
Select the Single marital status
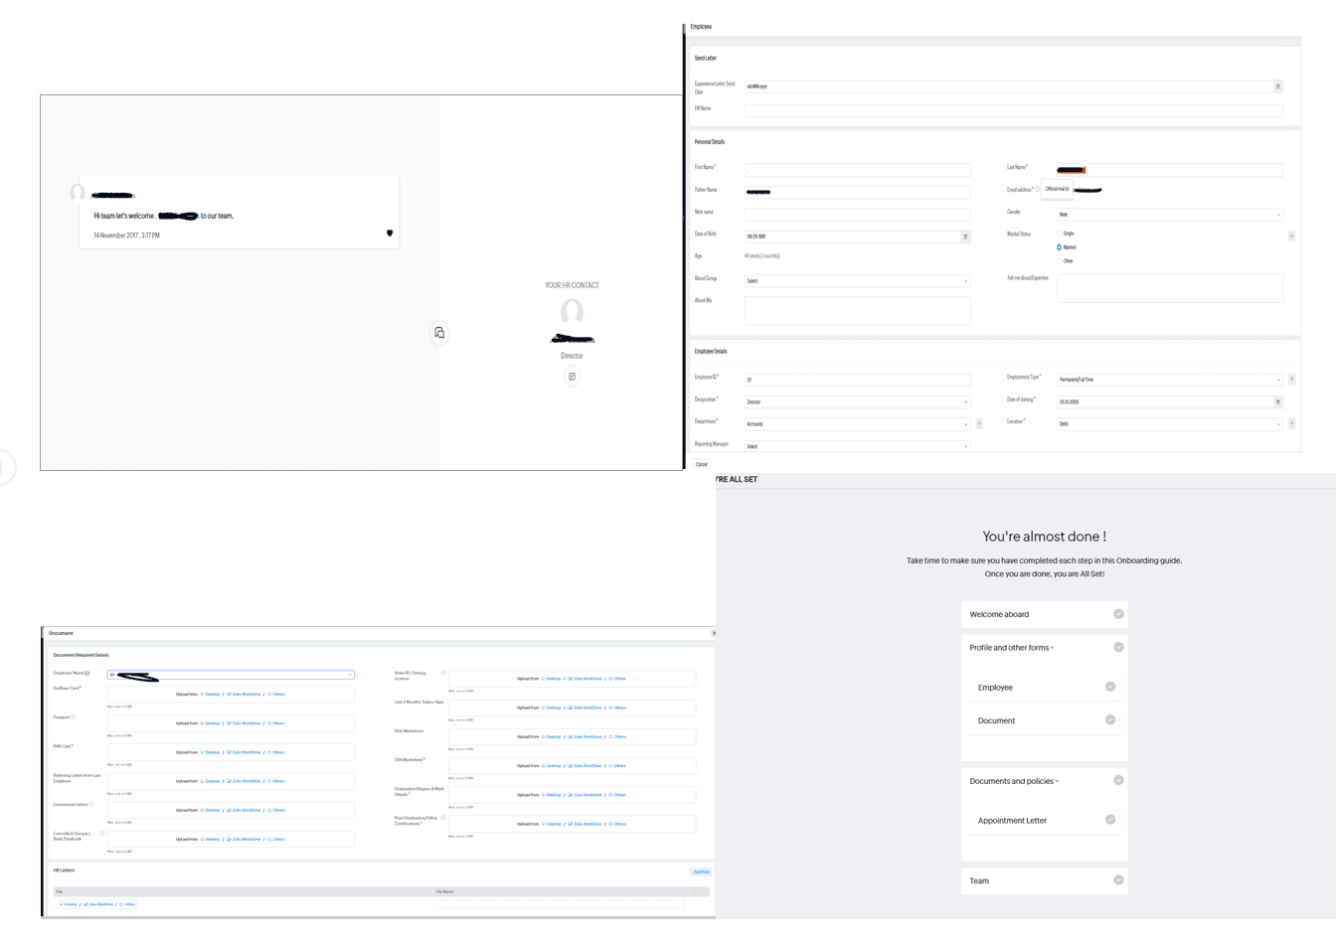tap(1060, 234)
